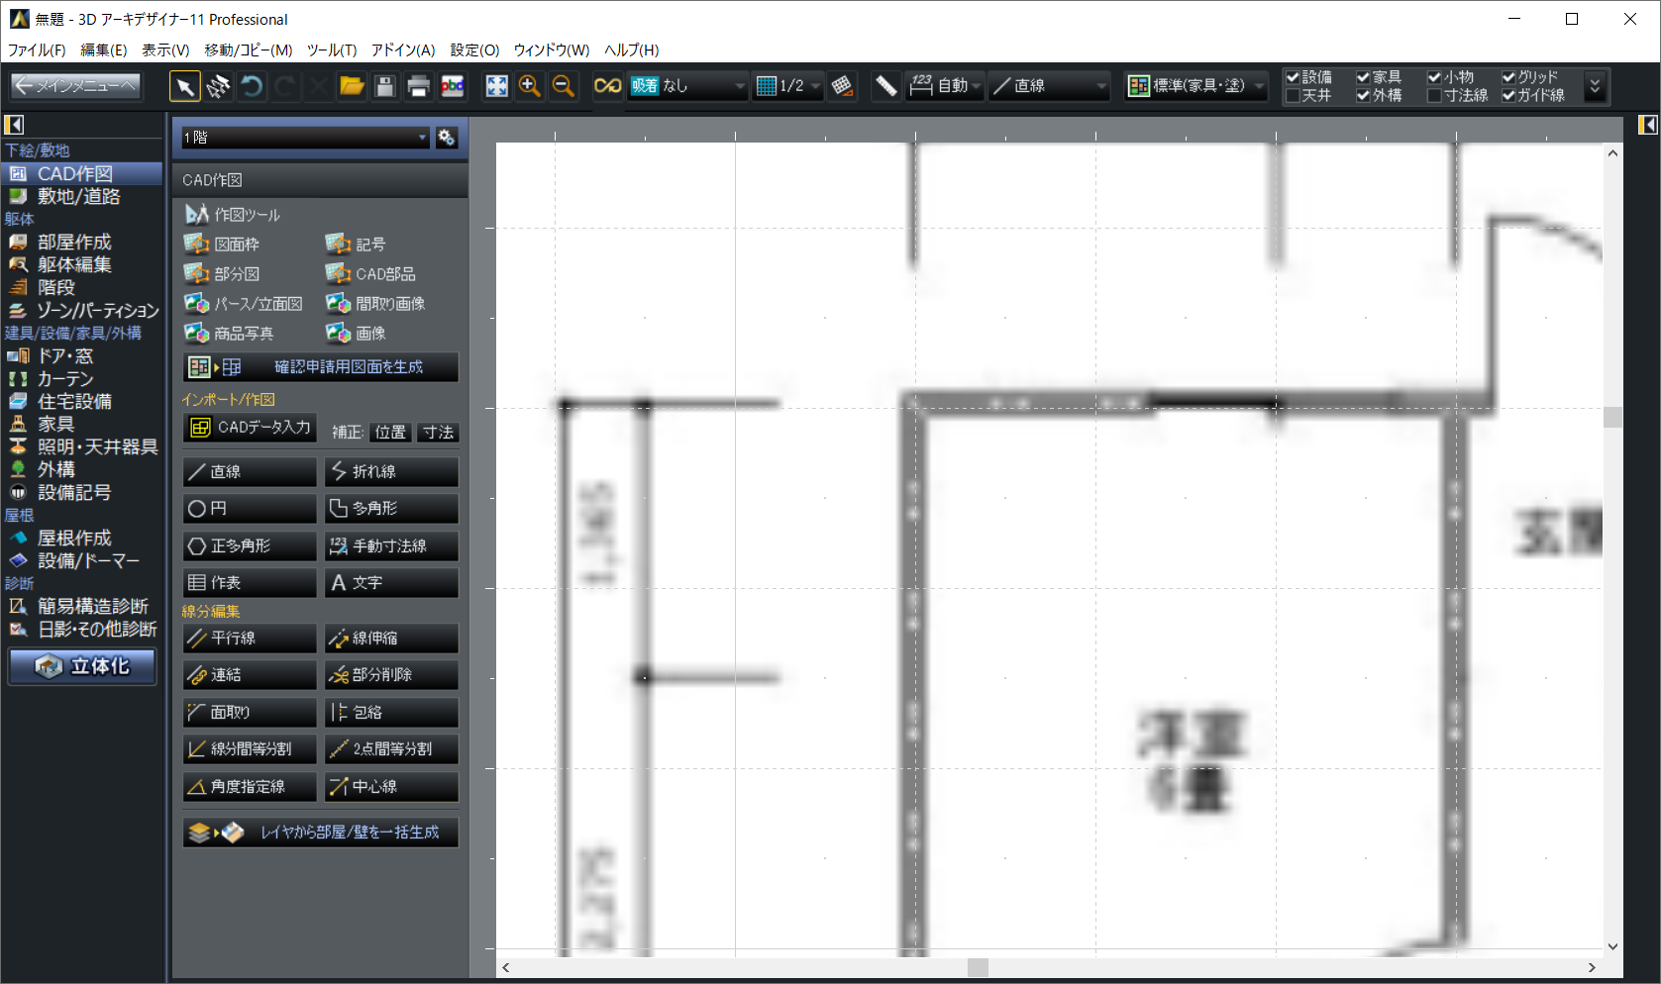
Task: Uncheck the グリッド checkbox
Action: 1508,77
